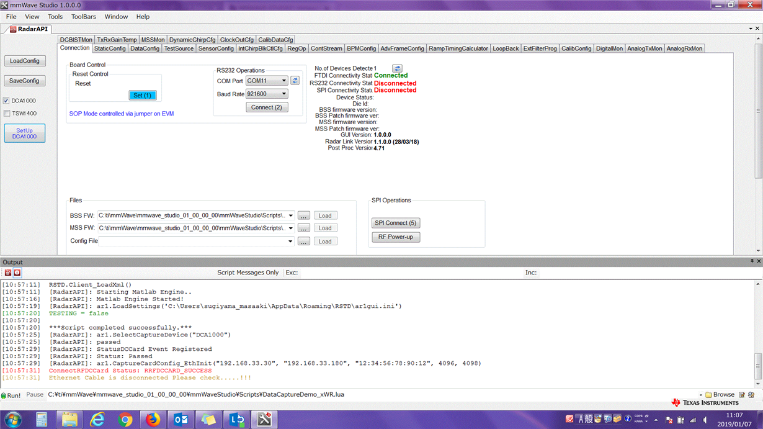Click the edit script icon beside Browse
Screen dimensions: 763x429
coord(742,395)
